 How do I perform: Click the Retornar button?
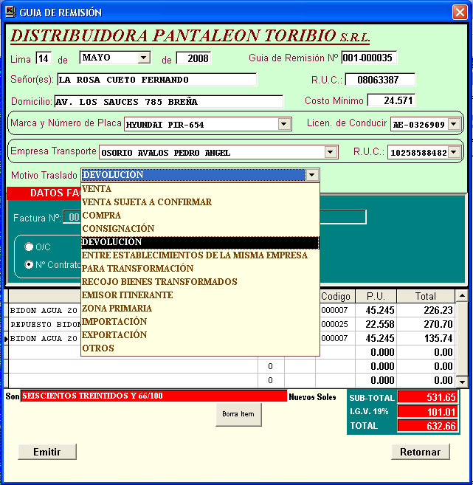click(x=420, y=452)
